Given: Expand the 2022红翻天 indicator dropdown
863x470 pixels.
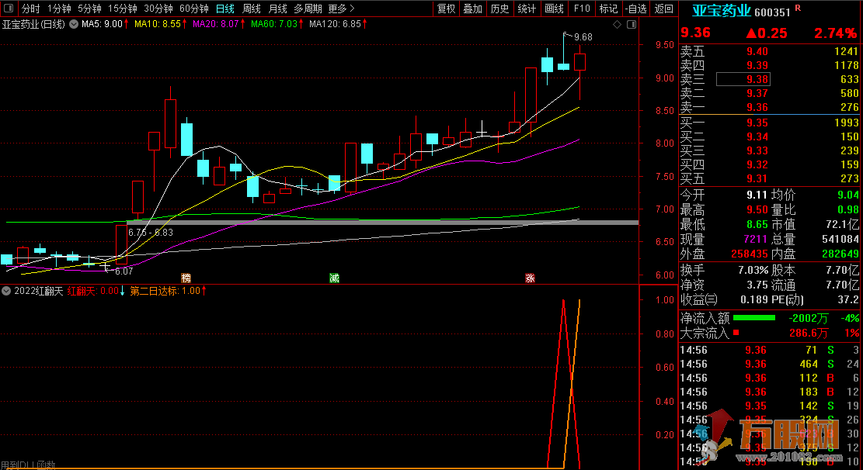Looking at the screenshot, I should 7,292.
